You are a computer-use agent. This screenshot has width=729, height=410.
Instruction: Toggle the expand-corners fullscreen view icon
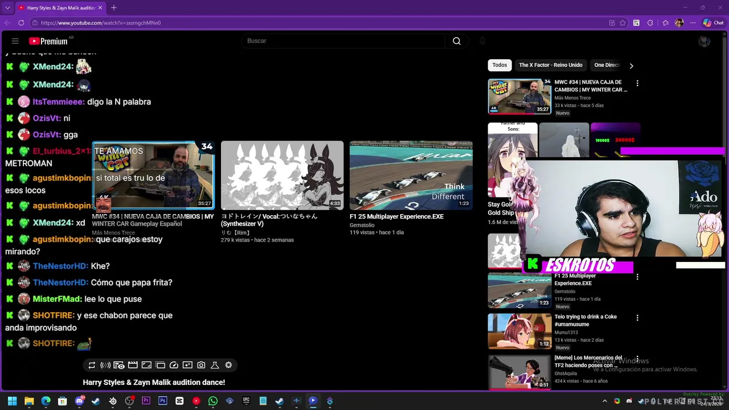[146, 365]
